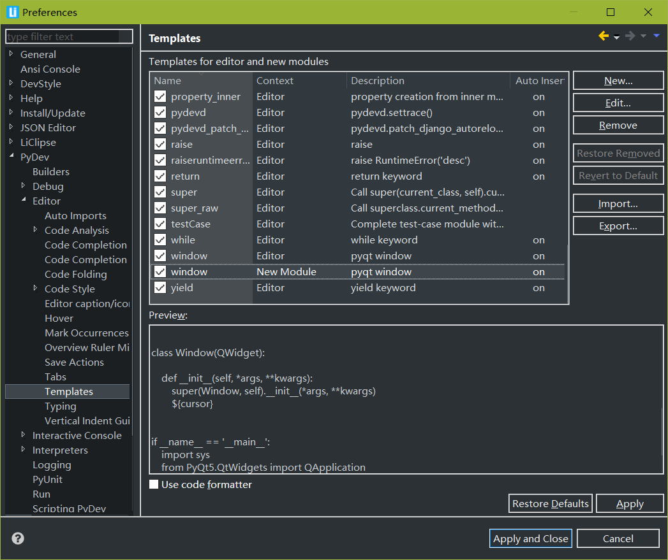Click the Apply button
The image size is (668, 560).
tap(630, 503)
